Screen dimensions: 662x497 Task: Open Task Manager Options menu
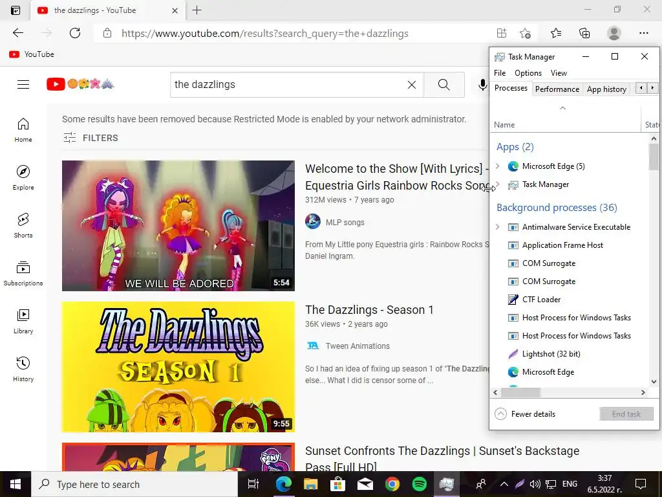click(x=528, y=72)
